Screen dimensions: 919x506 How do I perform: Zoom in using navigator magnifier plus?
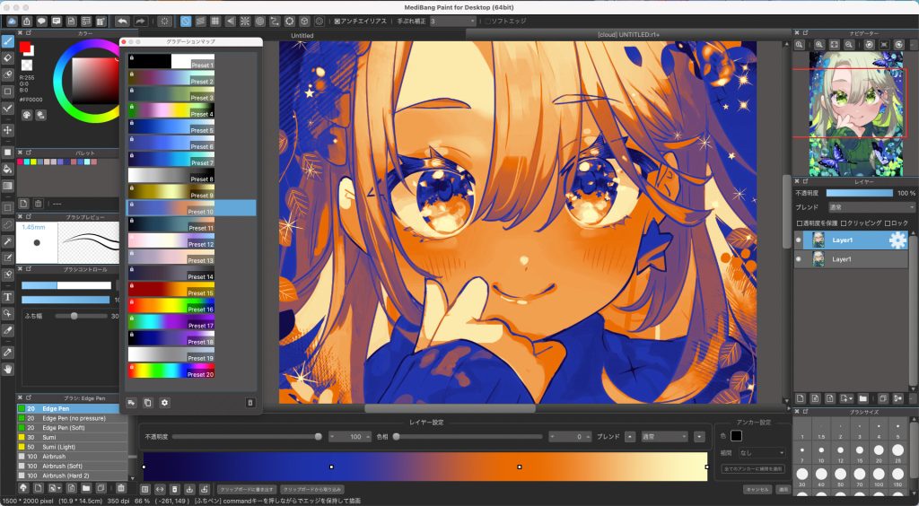819,45
